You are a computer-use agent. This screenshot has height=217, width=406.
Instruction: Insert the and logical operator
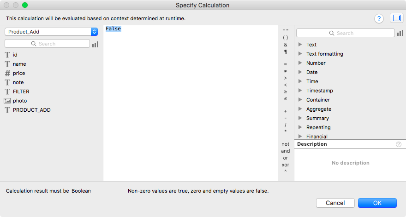click(x=285, y=151)
